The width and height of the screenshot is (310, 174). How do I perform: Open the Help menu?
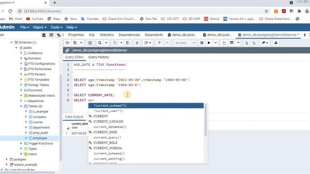tap(71, 28)
